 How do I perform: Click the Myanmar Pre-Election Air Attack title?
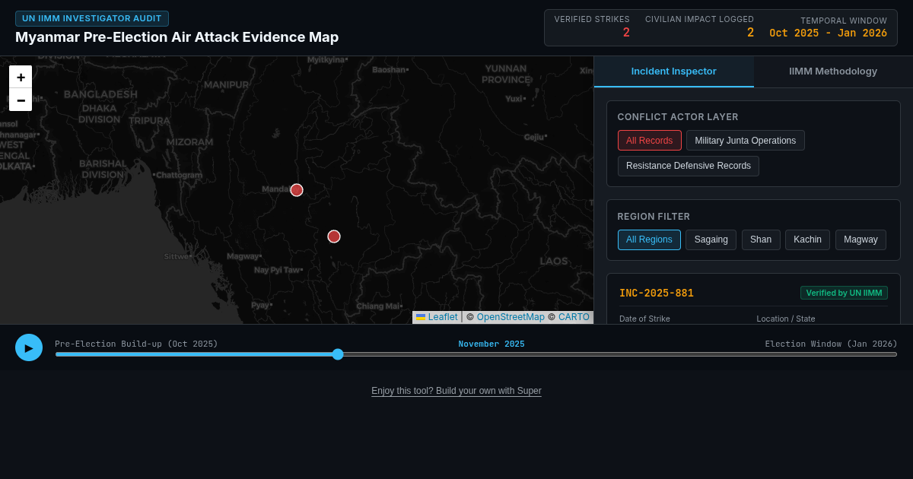pyautogui.click(x=177, y=37)
